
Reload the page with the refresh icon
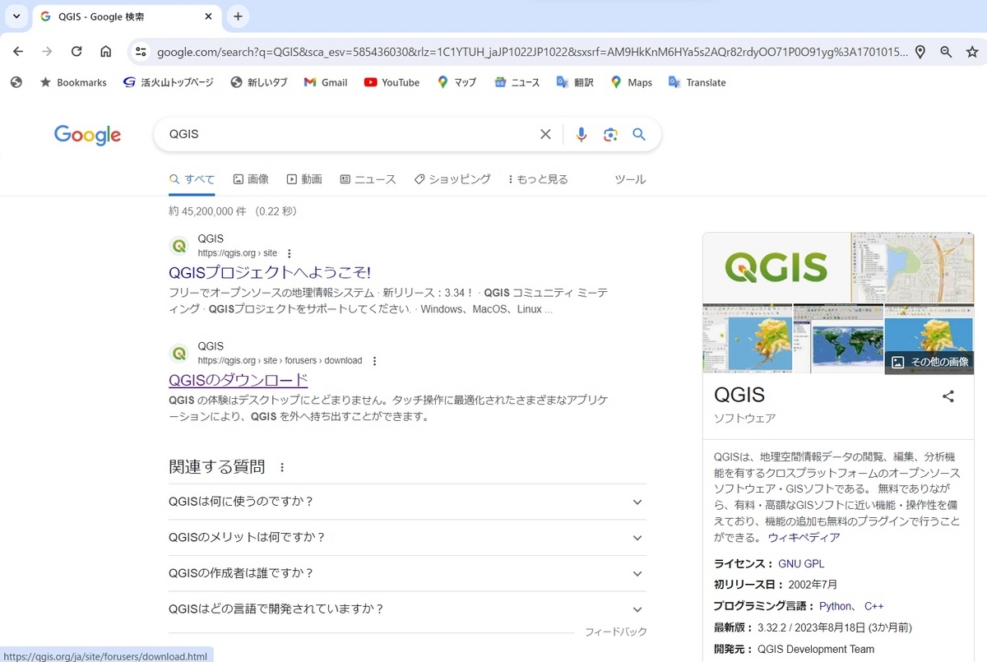[76, 52]
